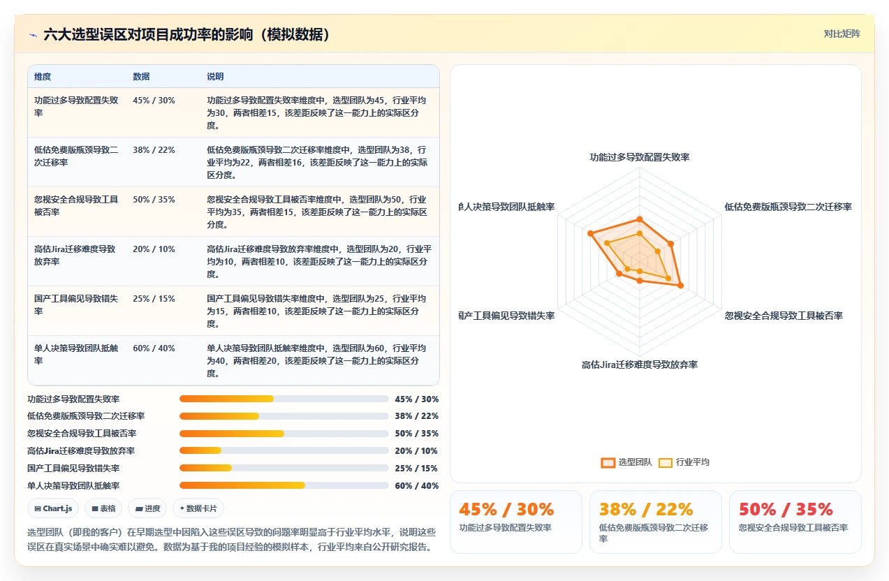
Task: Toggle the 选型团队 legend item
Action: click(626, 462)
